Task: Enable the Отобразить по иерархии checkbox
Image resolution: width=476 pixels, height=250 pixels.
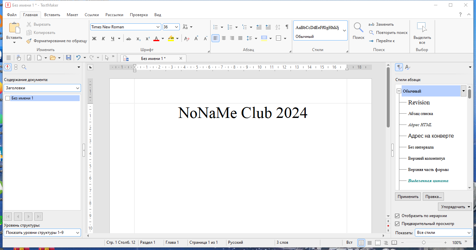Action: pos(397,216)
